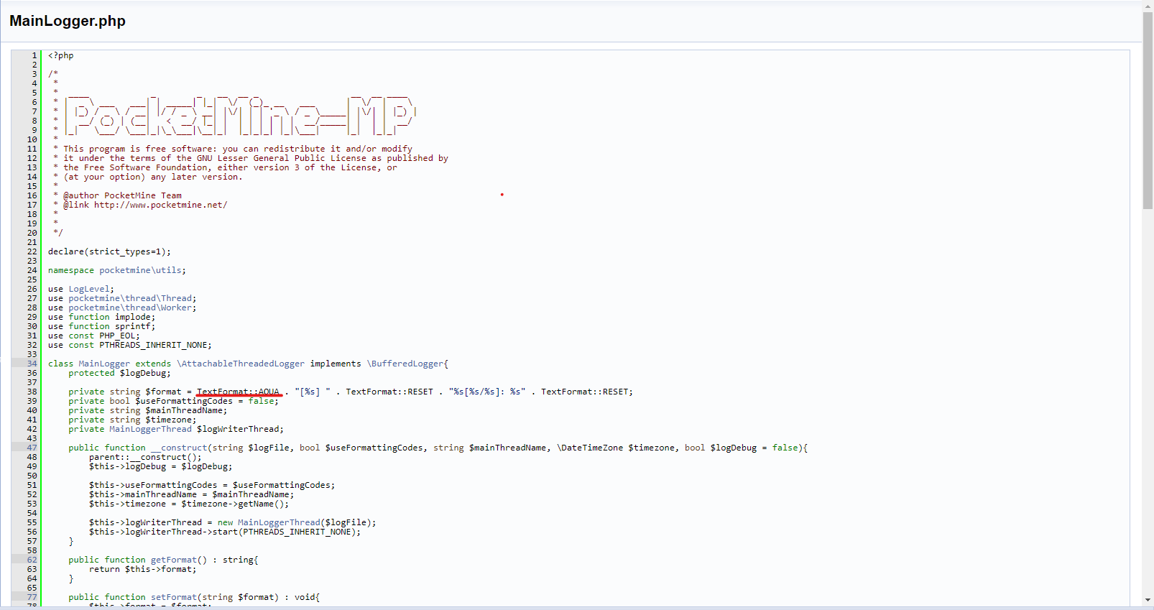1154x610 pixels.
Task: Click the MainLogger class name
Action: click(104, 364)
